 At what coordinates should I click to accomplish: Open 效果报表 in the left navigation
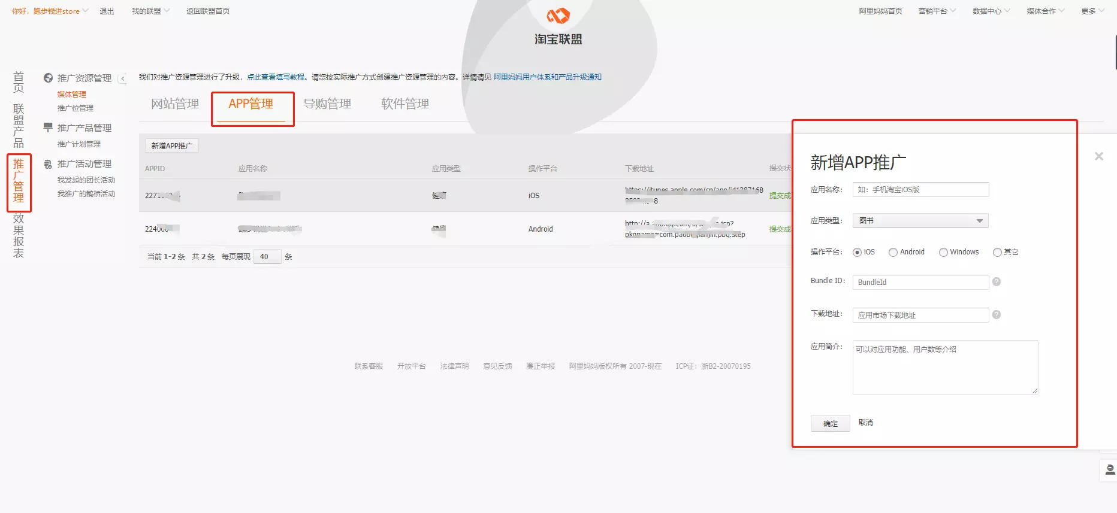coord(19,236)
